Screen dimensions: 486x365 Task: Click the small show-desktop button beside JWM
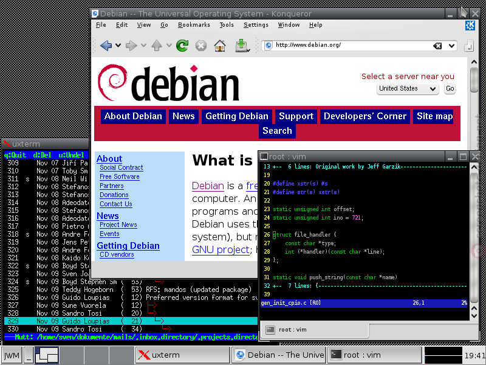point(29,355)
